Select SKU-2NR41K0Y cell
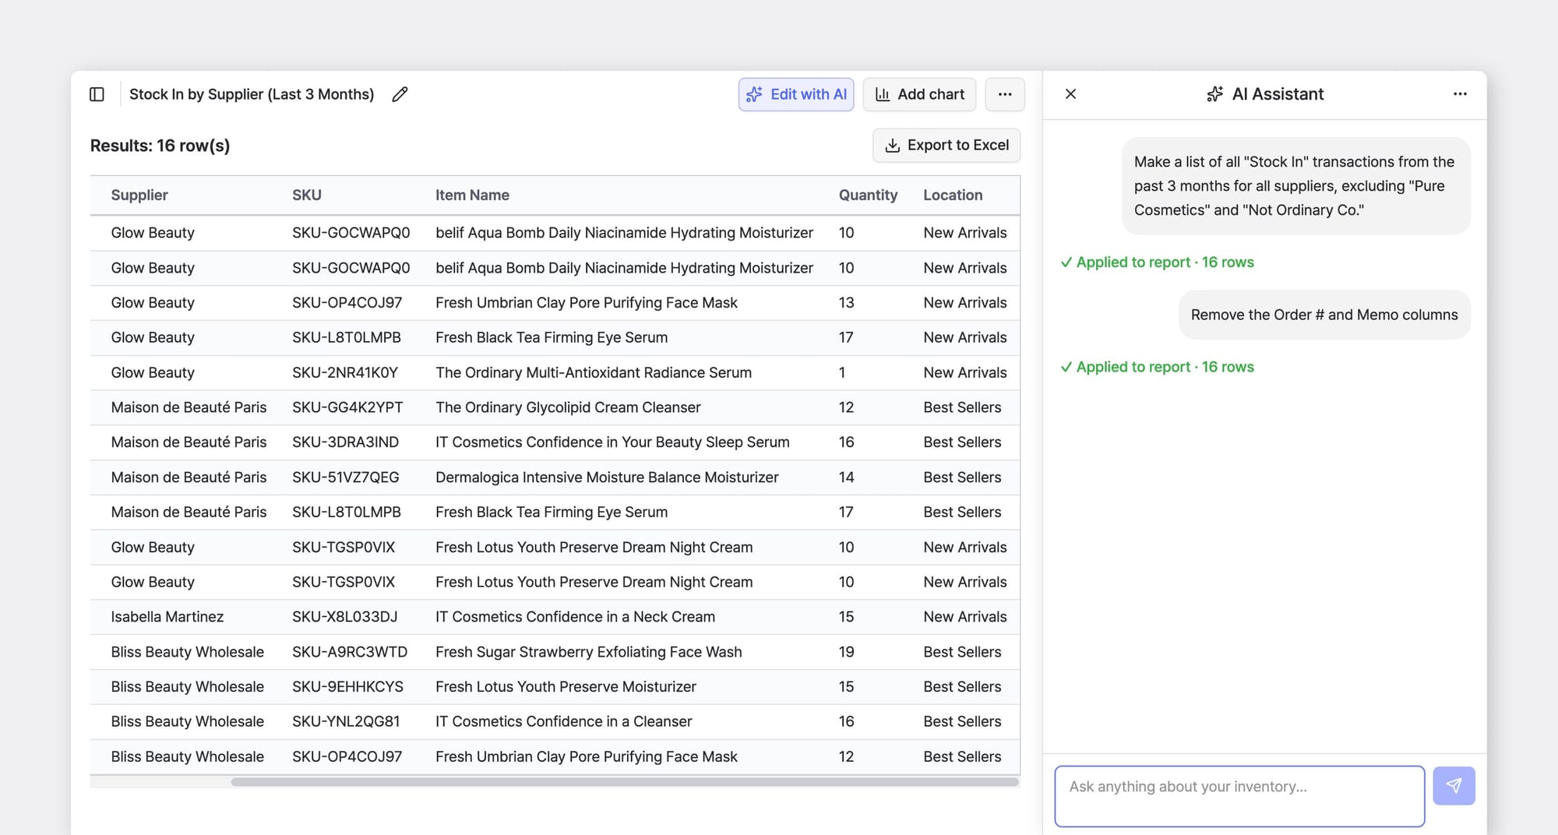 [x=345, y=372]
